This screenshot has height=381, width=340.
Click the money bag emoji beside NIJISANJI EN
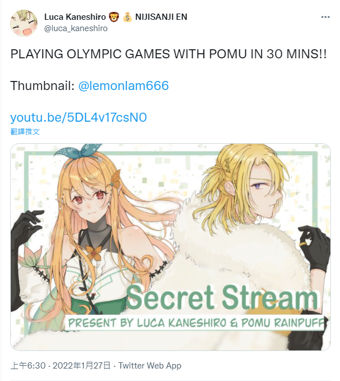pyautogui.click(x=127, y=17)
